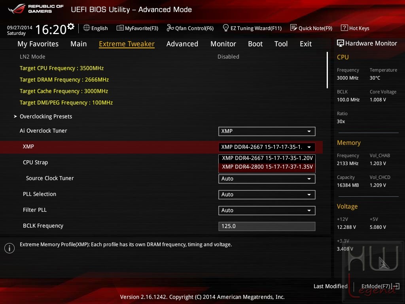Click the 09/27/2014 date text
Image resolution: width=405 pixels, height=304 pixels.
pyautogui.click(x=20, y=27)
